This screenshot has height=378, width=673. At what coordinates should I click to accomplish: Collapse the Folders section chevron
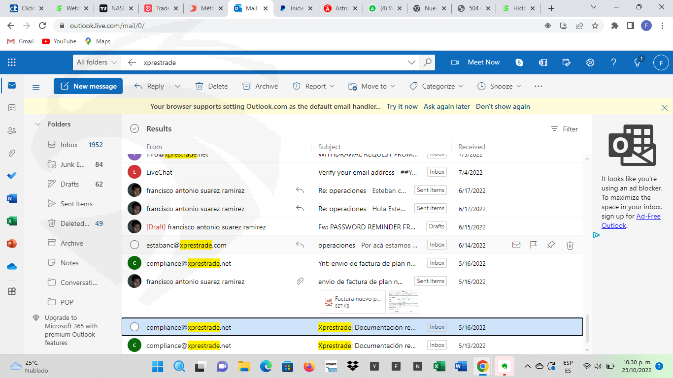click(38, 125)
